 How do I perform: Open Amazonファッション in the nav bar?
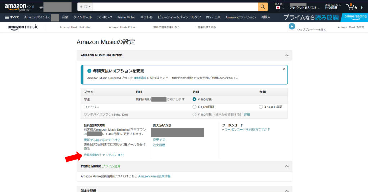tap(241, 17)
